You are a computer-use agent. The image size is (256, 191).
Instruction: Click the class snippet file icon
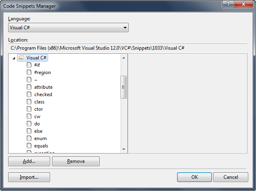pos(29,102)
